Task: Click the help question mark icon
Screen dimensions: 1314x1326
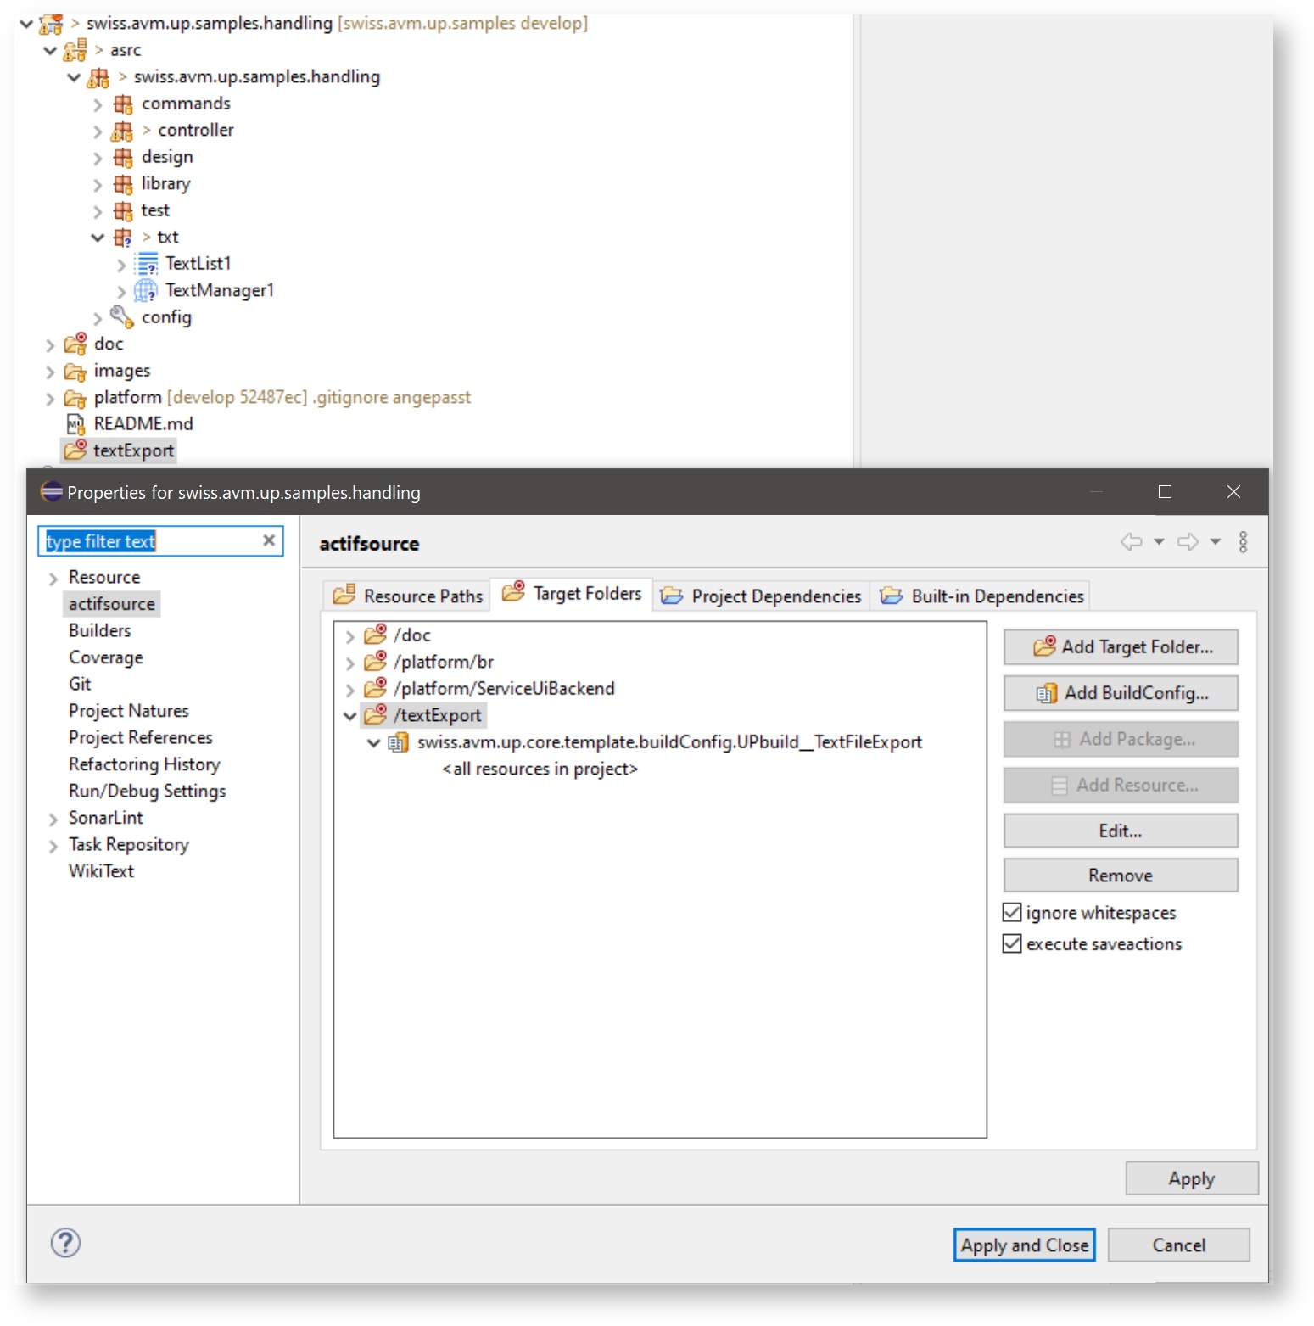Action: pyautogui.click(x=65, y=1243)
